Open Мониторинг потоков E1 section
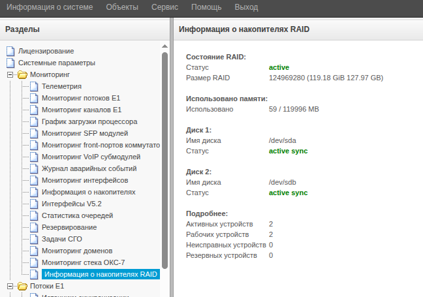Viewport: 423px width, 297px height. tap(81, 98)
